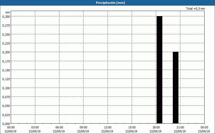Click the 0,200 y-axis label
Image resolution: width=215 pixels, height=134 pixels.
coord(6,52)
